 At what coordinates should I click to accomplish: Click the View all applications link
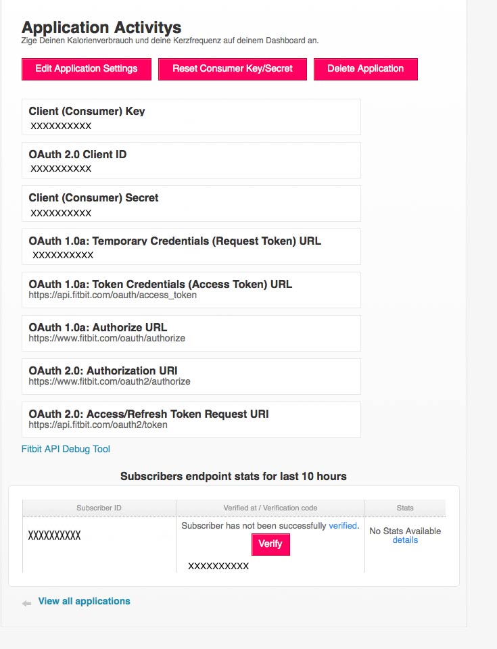[x=84, y=601]
